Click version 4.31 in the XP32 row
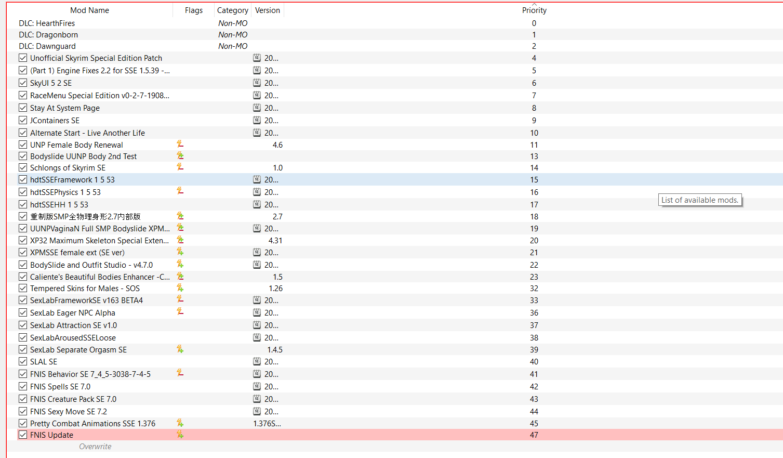The width and height of the screenshot is (783, 458). [275, 240]
